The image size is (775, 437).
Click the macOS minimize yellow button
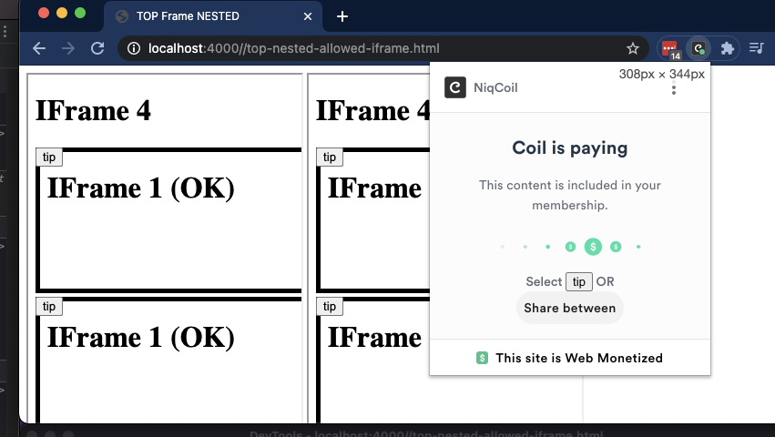click(62, 14)
